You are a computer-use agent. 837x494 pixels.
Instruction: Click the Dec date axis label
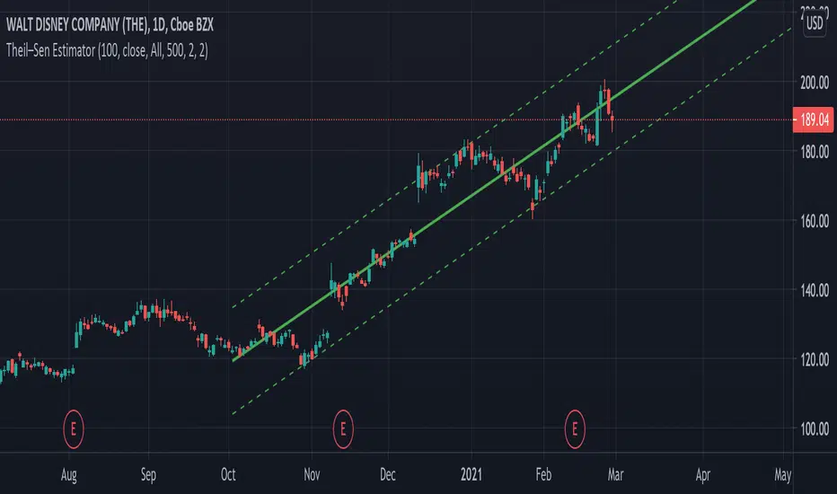pos(388,475)
